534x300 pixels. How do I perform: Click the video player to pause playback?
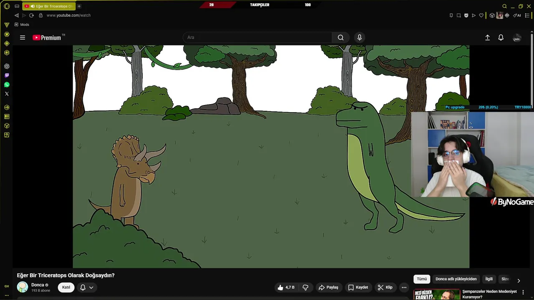pyautogui.click(x=271, y=157)
